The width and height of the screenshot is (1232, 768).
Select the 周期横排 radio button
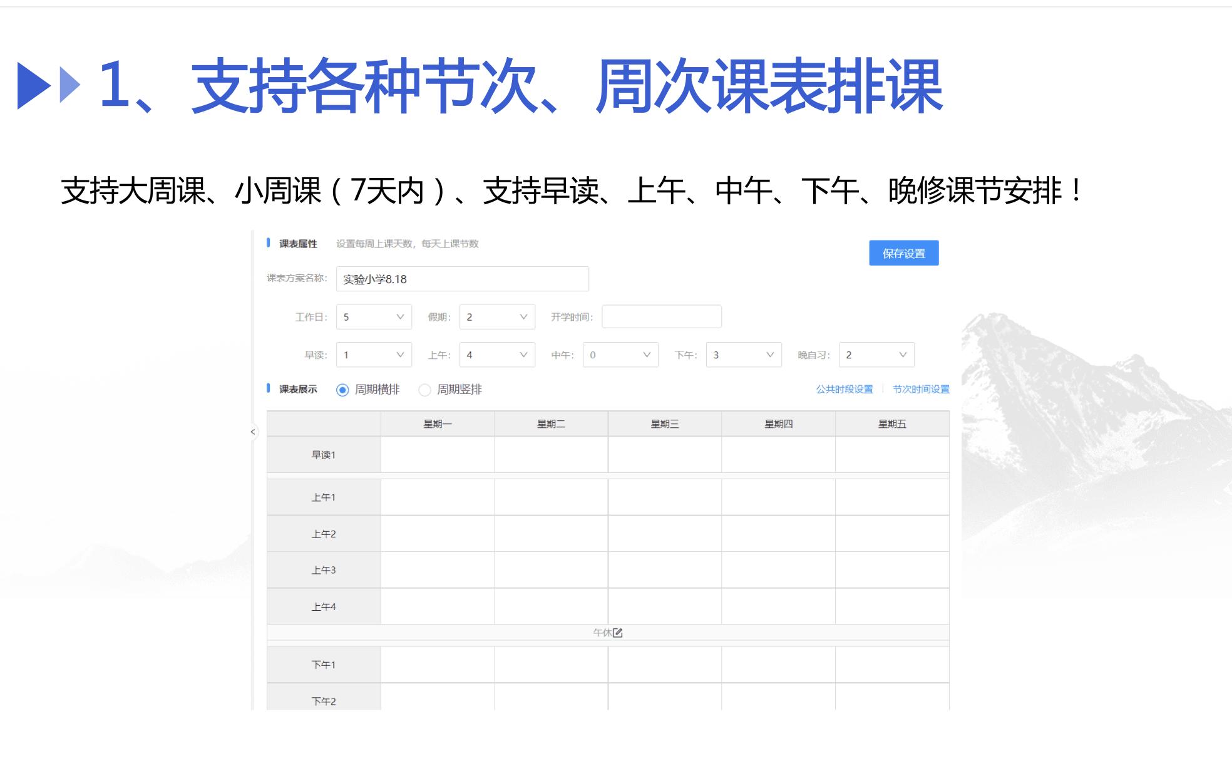tap(342, 390)
